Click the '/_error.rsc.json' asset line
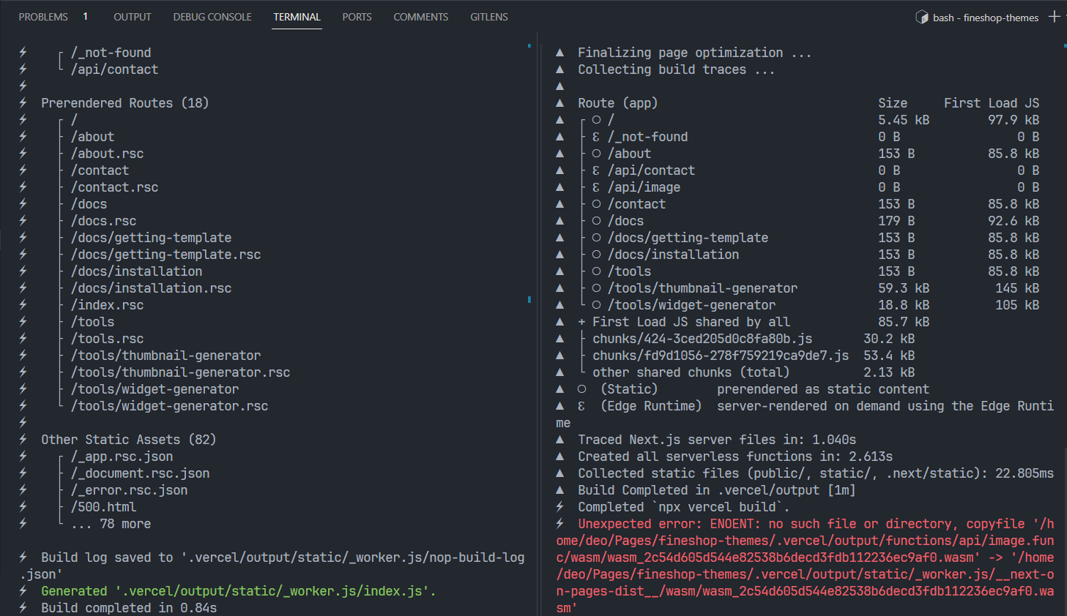The height and width of the screenshot is (616, 1067). [x=129, y=490]
